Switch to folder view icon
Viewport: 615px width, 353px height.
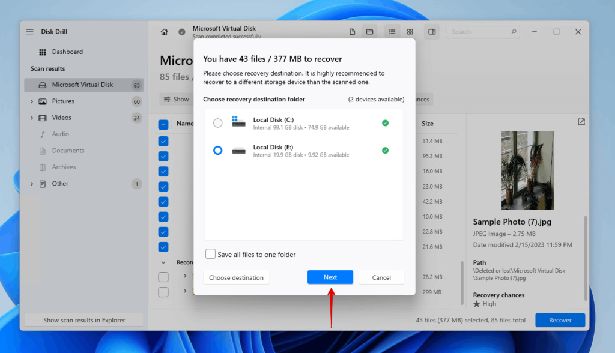[370, 32]
